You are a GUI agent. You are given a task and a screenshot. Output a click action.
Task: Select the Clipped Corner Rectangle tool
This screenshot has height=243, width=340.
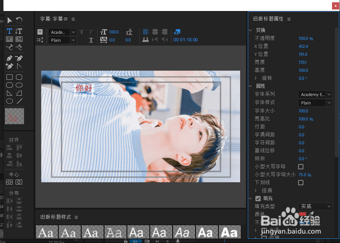(x=10, y=85)
